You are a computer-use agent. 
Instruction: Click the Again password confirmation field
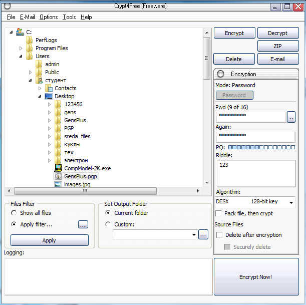[x=255, y=137]
